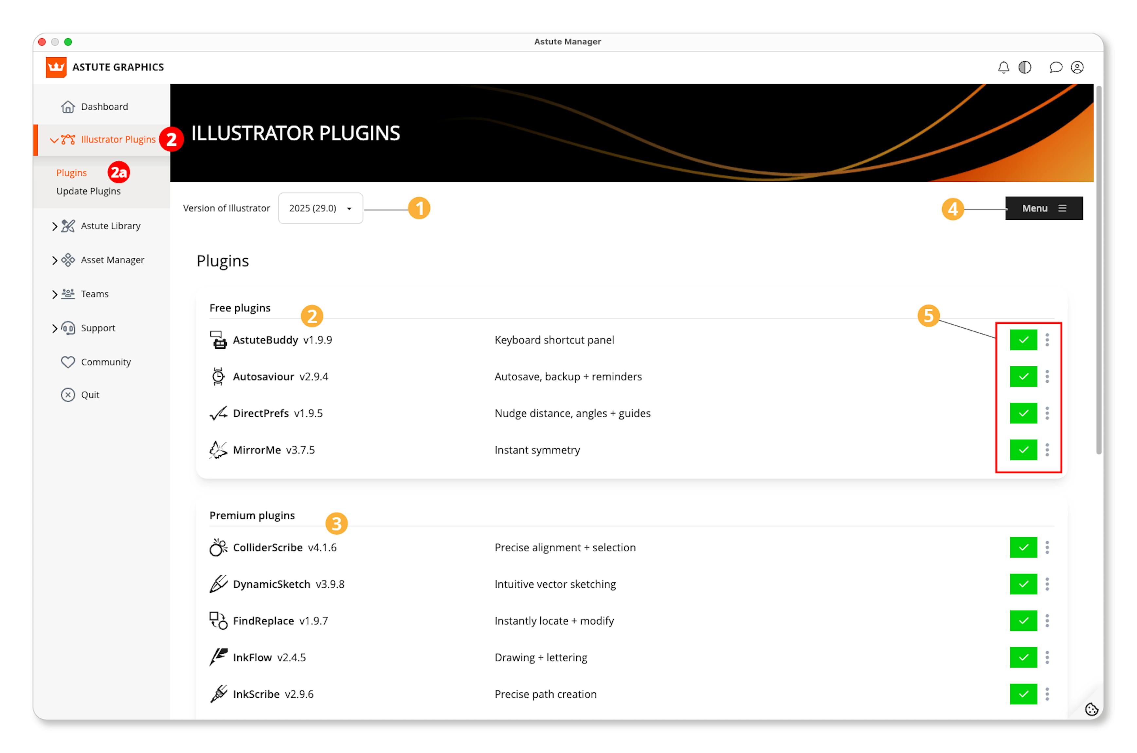Disable the AstuteBuddy plugin toggle
Image resolution: width=1137 pixels, height=753 pixels.
(1023, 340)
